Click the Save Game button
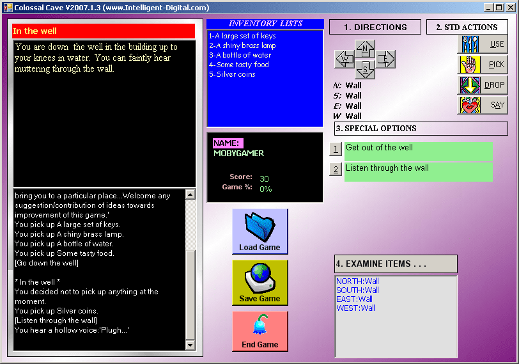Image resolution: width=519 pixels, height=364 pixels. [x=259, y=283]
